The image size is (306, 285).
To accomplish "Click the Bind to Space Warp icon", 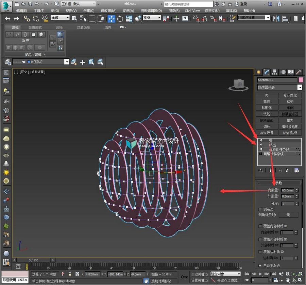I will tap(45, 19).
